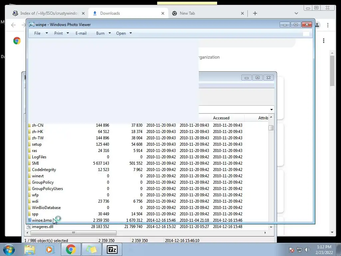
Task: Open the Open menu in Photo Viewer
Action: (x=121, y=33)
